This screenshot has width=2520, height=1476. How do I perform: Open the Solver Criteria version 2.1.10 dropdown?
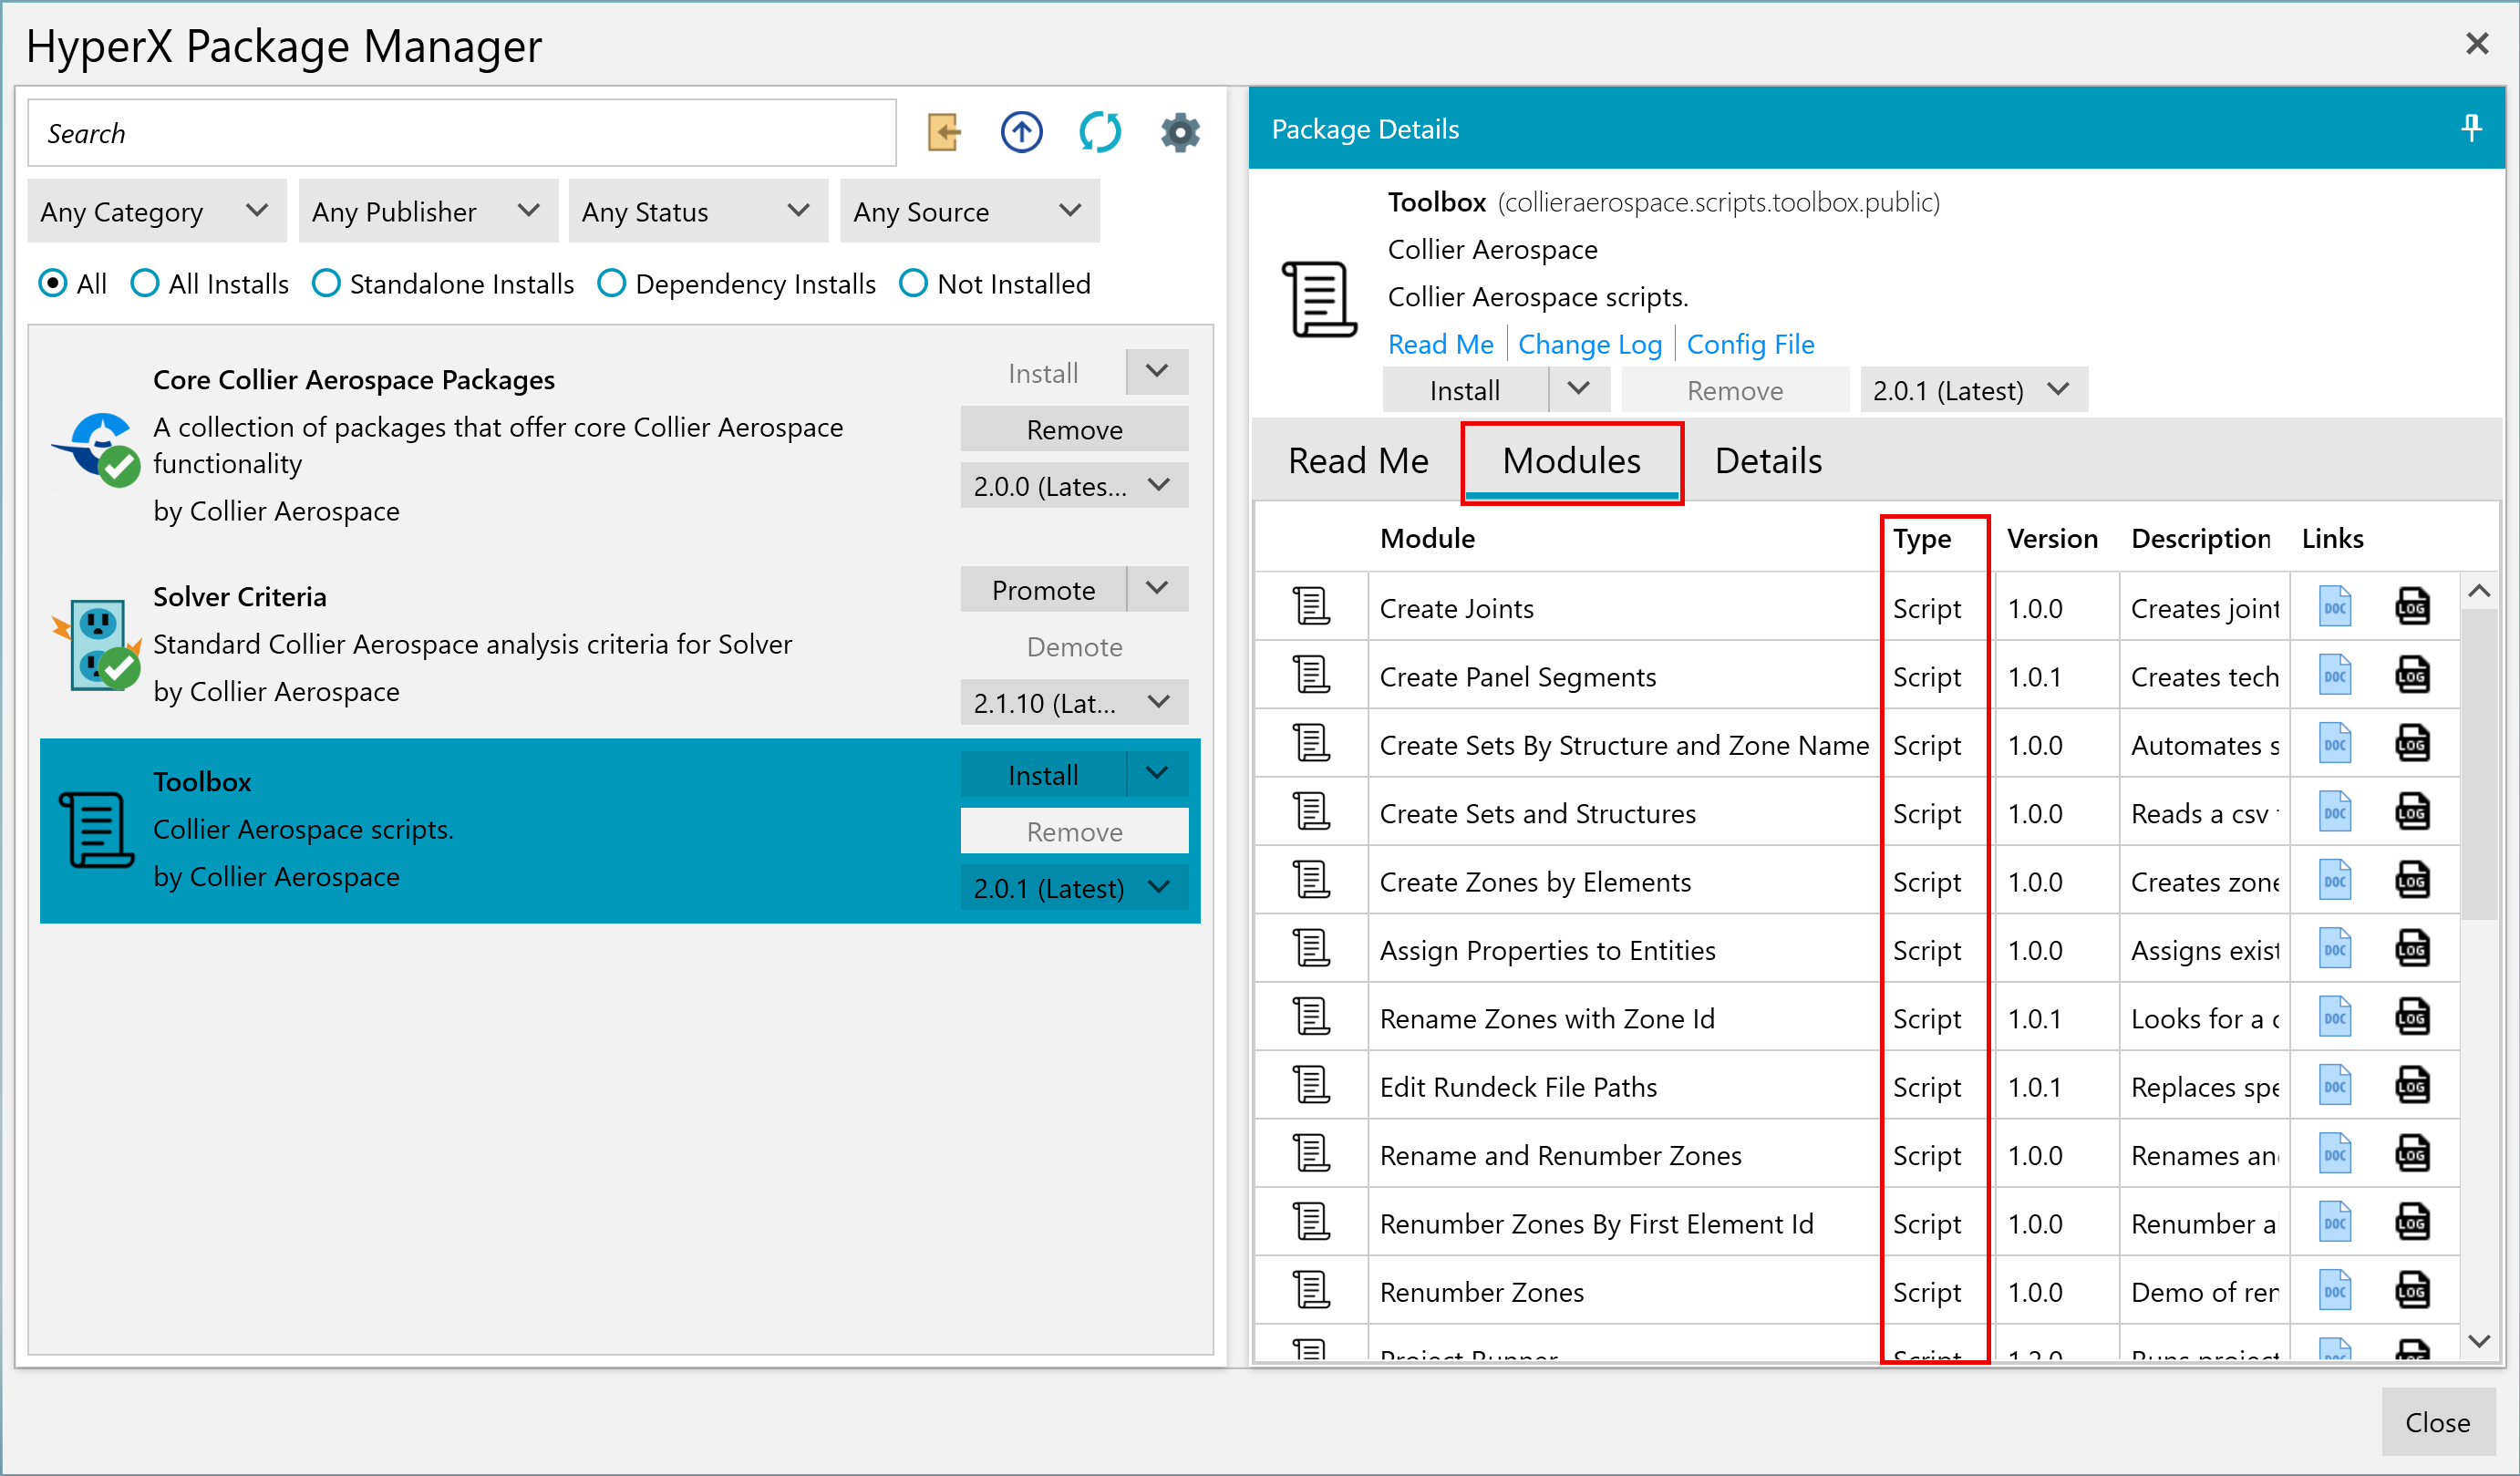coord(1074,703)
